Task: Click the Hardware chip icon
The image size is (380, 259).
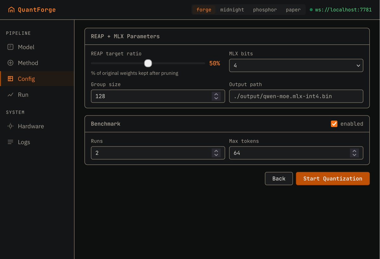Action: pyautogui.click(x=10, y=126)
